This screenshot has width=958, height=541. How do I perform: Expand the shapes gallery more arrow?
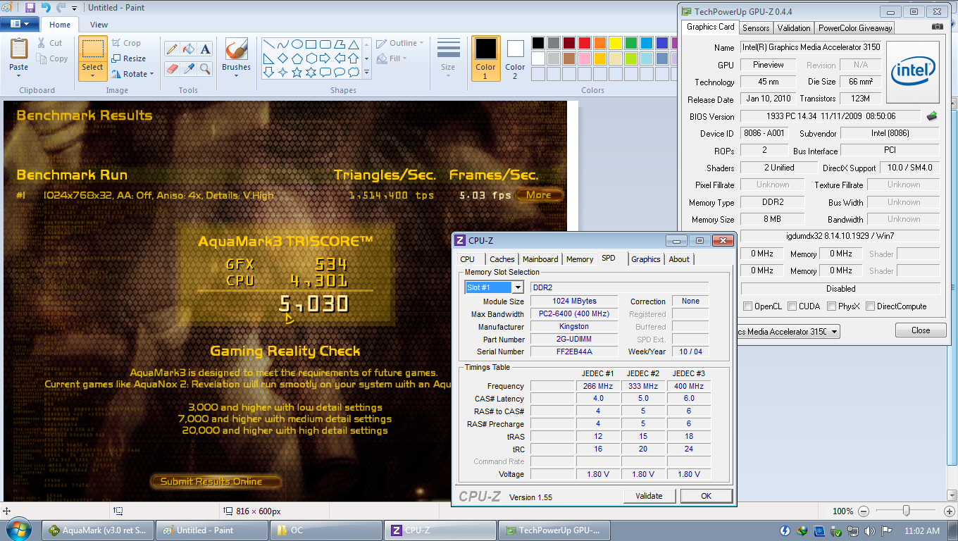(x=366, y=72)
